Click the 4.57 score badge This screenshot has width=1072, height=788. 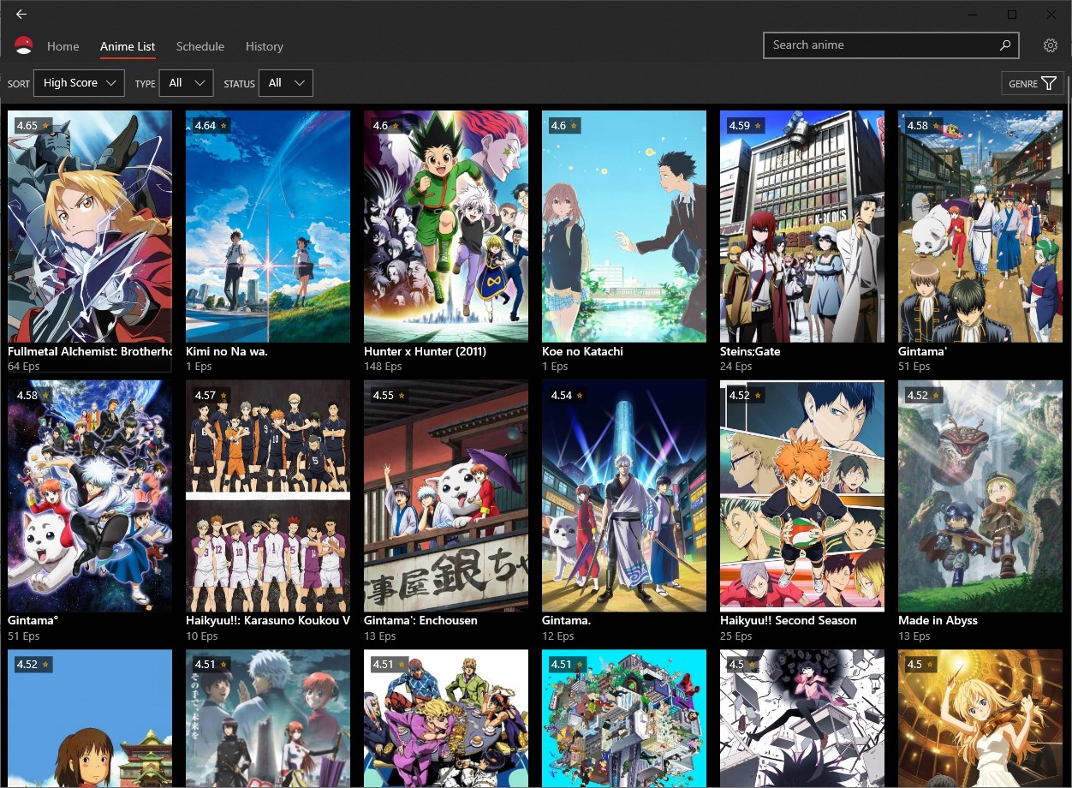point(211,395)
